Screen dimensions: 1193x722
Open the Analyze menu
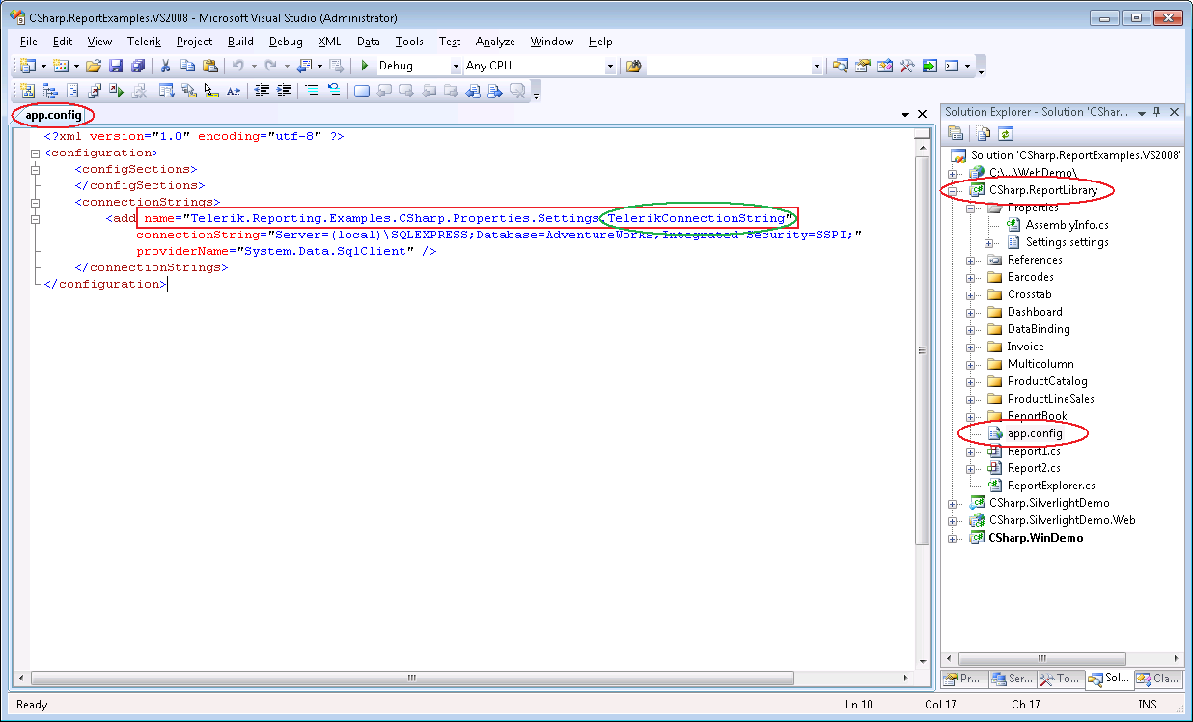495,42
